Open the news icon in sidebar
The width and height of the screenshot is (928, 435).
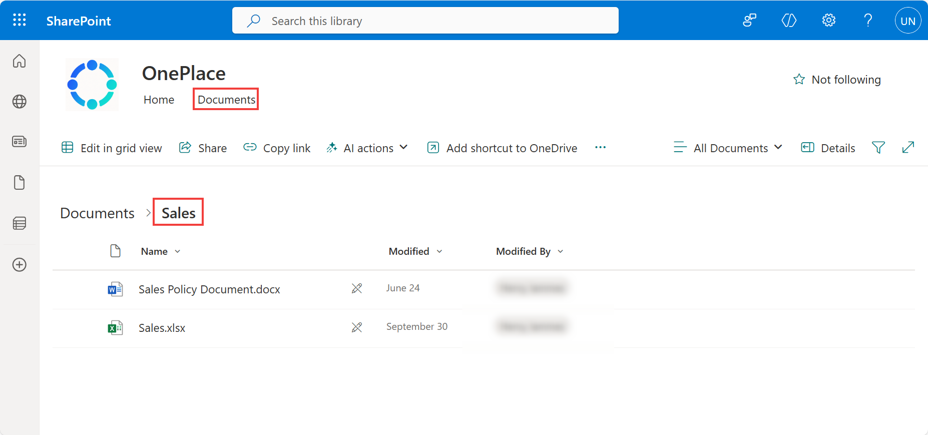pyautogui.click(x=20, y=142)
